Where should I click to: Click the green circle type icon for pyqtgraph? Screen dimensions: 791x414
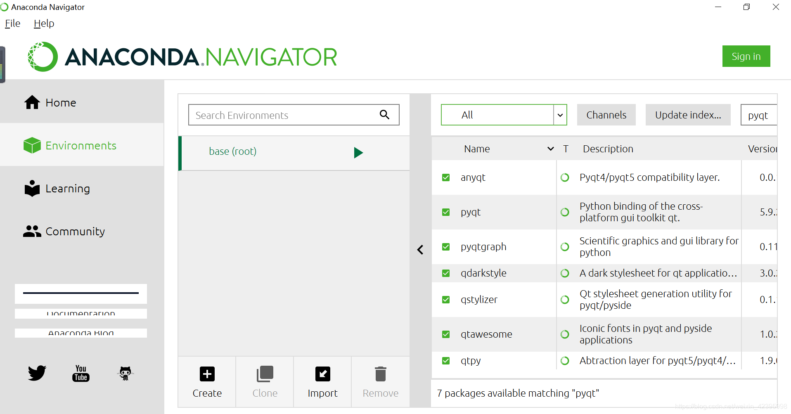click(565, 247)
